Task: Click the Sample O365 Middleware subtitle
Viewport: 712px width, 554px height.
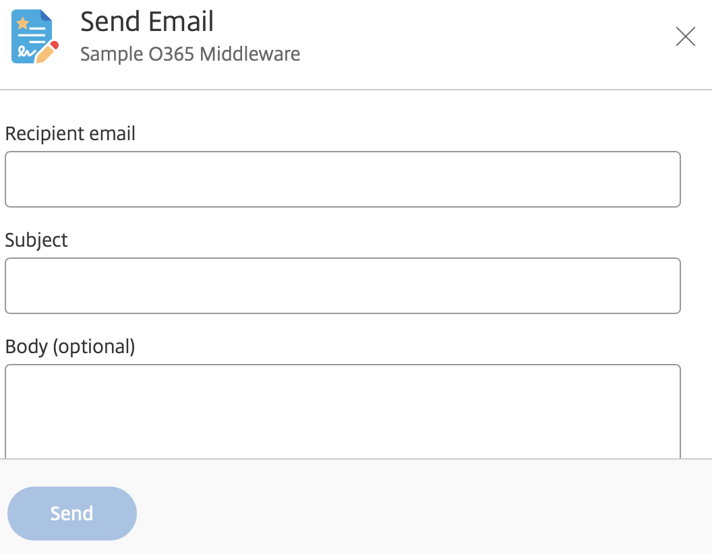Action: pyautogui.click(x=191, y=54)
